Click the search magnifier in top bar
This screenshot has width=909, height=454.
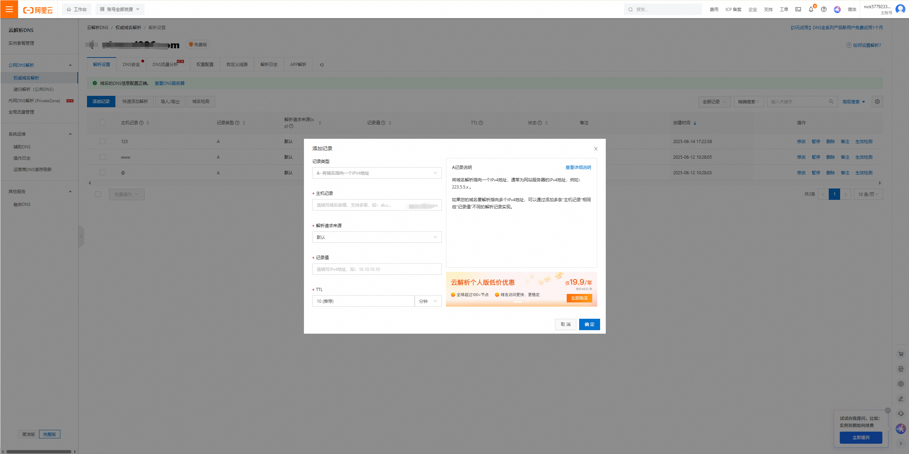(x=630, y=9)
